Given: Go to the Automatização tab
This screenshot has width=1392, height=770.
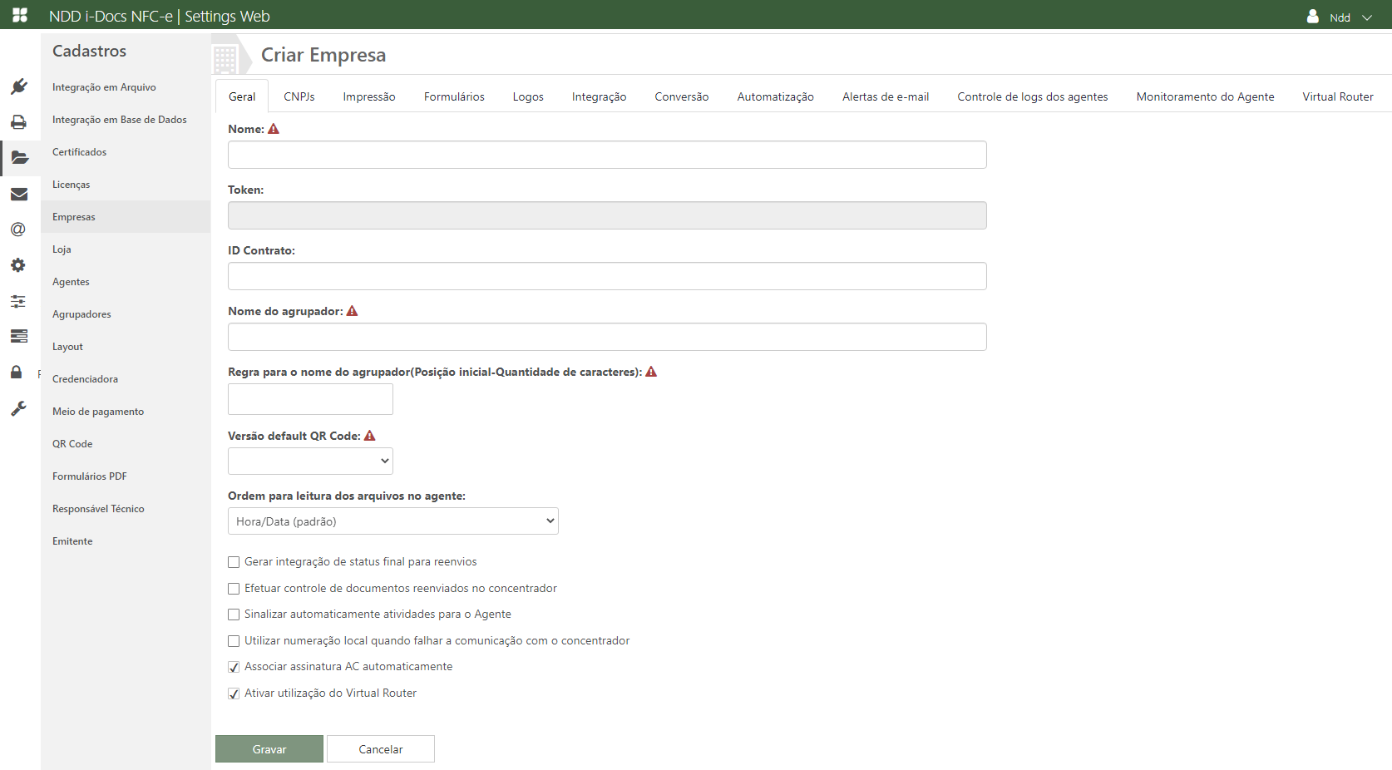Looking at the screenshot, I should tap(775, 96).
